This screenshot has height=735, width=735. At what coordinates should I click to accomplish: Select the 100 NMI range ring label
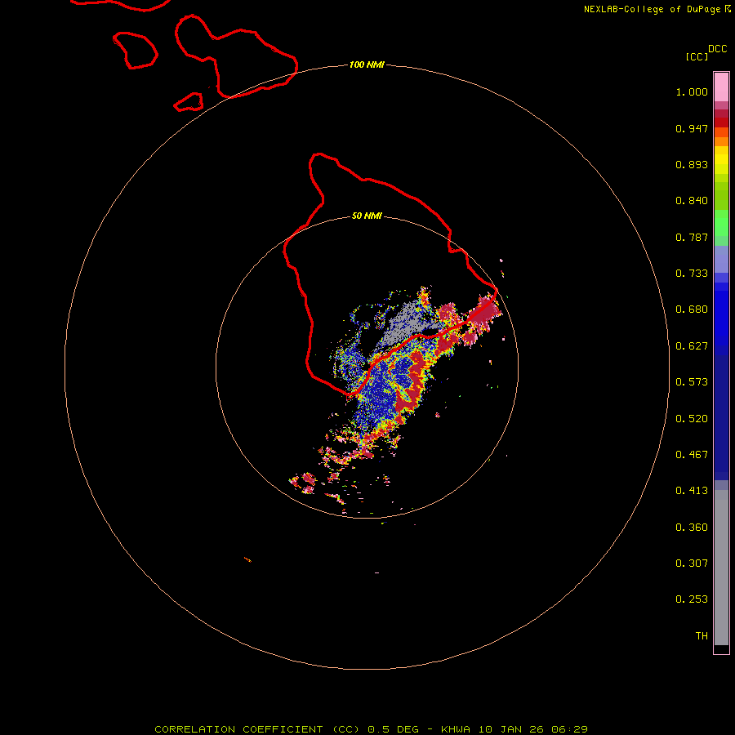click(x=367, y=65)
